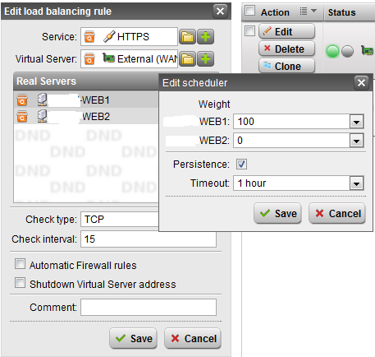Screen dimensions: 375x357
Task: Browse services with the folder icon beside HTTPS
Action: pyautogui.click(x=187, y=37)
